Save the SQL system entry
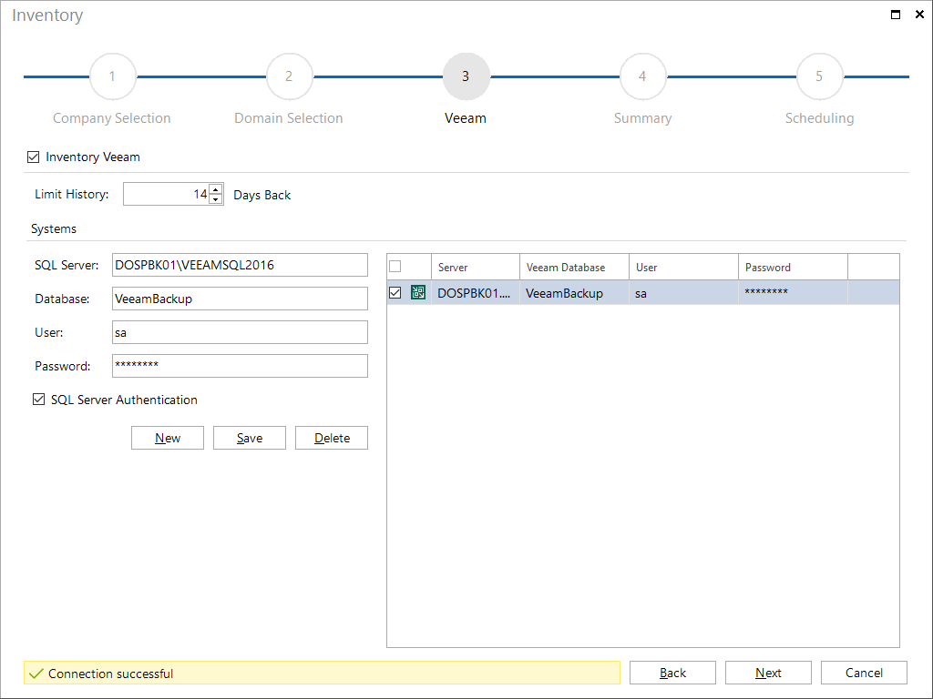 [250, 438]
